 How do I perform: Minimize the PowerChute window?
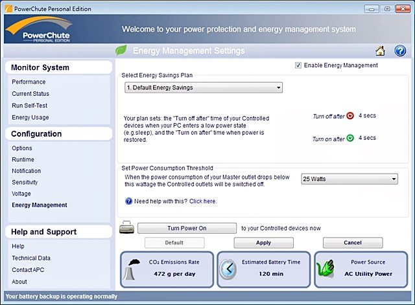coord(372,9)
